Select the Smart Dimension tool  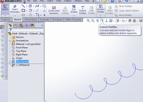tap(15, 9)
